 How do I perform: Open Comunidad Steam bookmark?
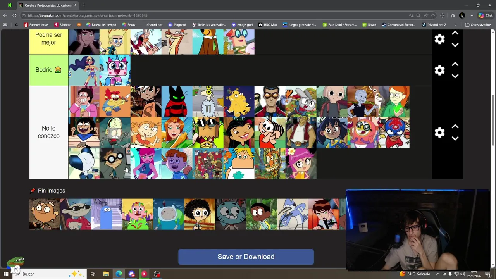click(x=398, y=25)
